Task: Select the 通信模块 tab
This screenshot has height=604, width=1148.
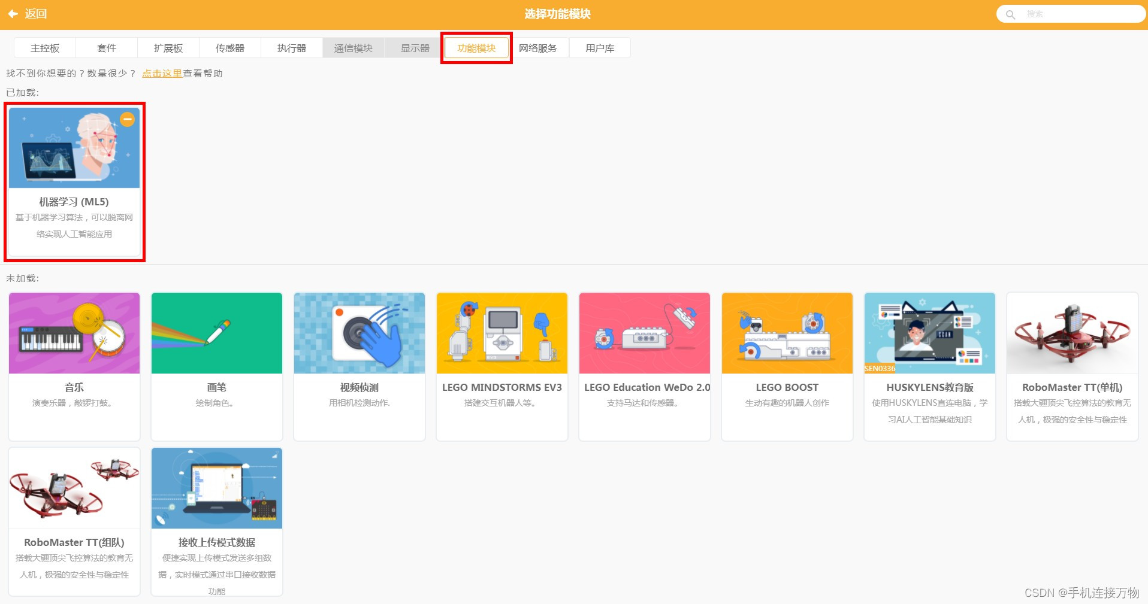Action: [354, 48]
